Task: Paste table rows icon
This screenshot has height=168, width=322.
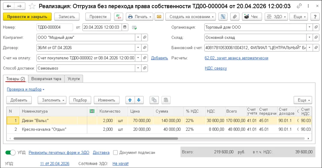Action: pos(166,100)
